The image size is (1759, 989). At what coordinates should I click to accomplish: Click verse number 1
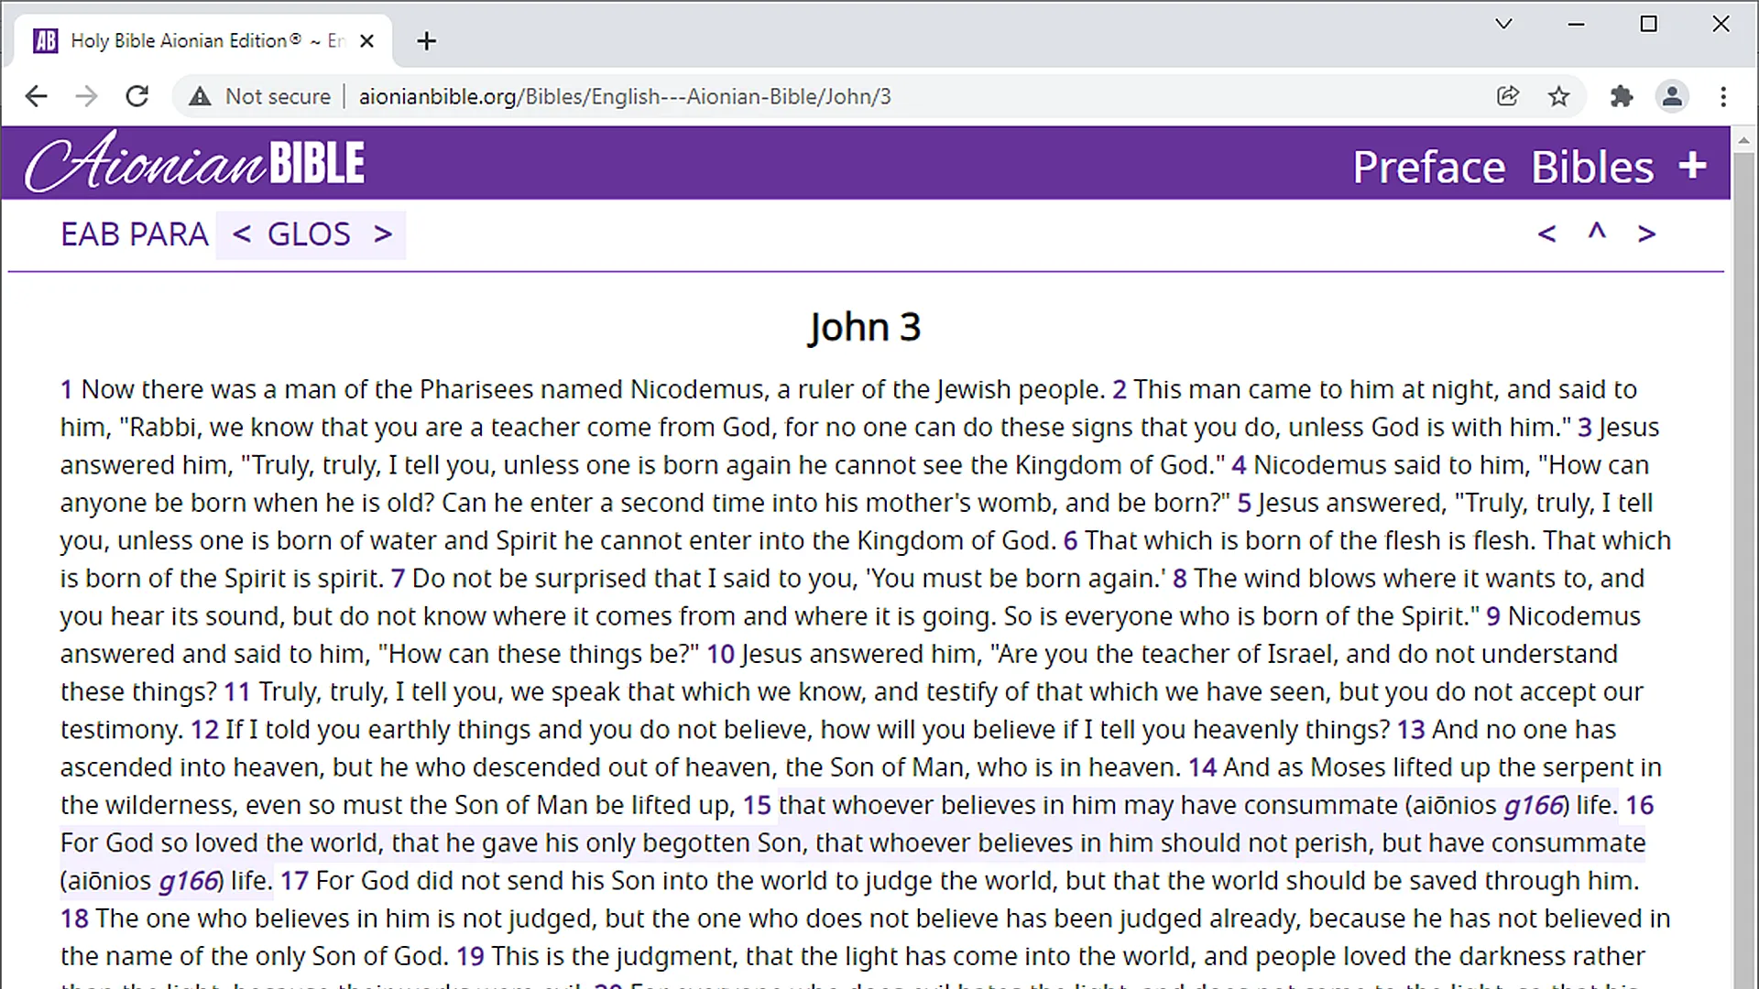[x=66, y=389]
